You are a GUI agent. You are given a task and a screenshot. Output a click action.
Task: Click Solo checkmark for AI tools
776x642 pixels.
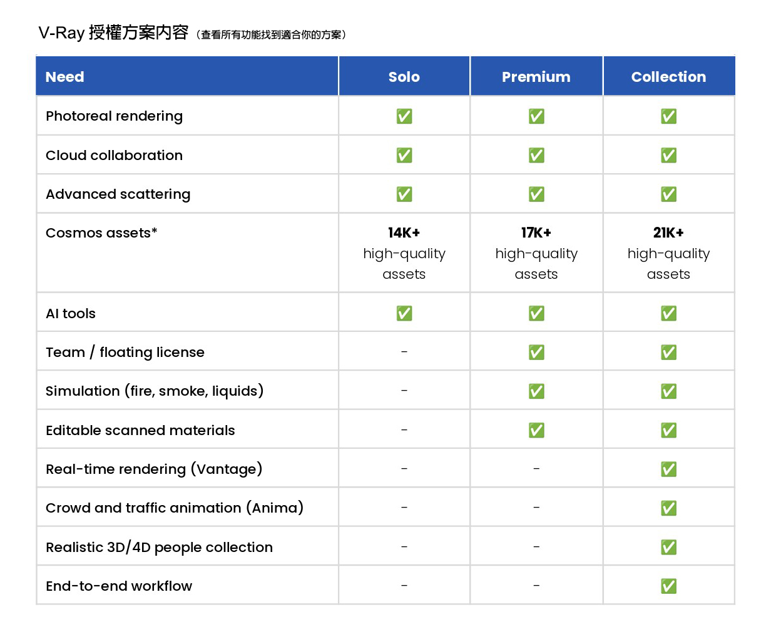[x=404, y=313]
